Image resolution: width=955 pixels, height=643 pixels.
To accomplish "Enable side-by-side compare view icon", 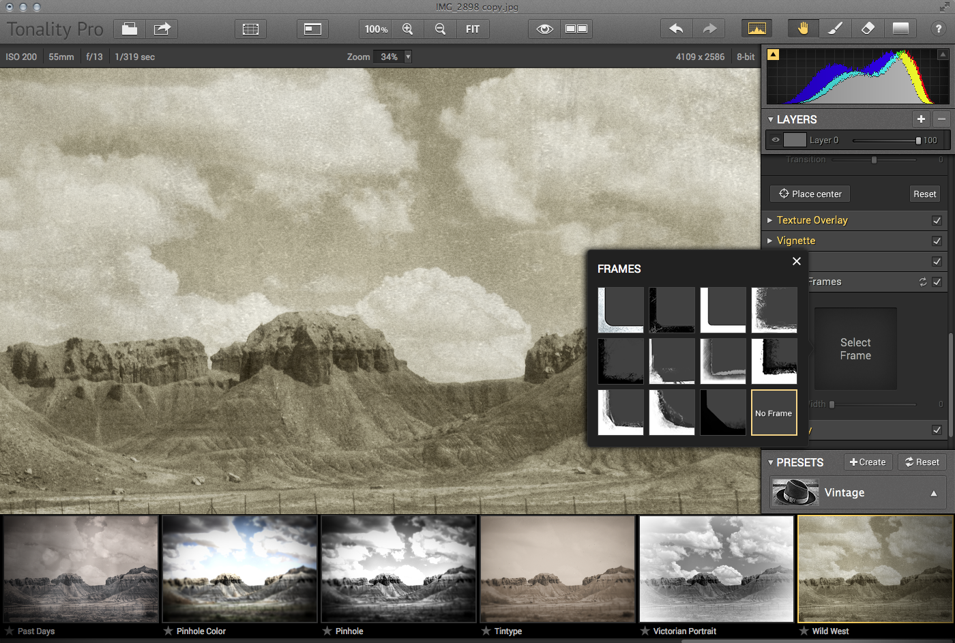I will (576, 29).
